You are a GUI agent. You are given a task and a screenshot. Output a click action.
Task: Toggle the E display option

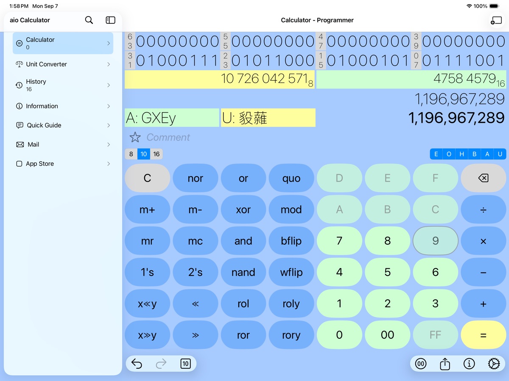436,154
